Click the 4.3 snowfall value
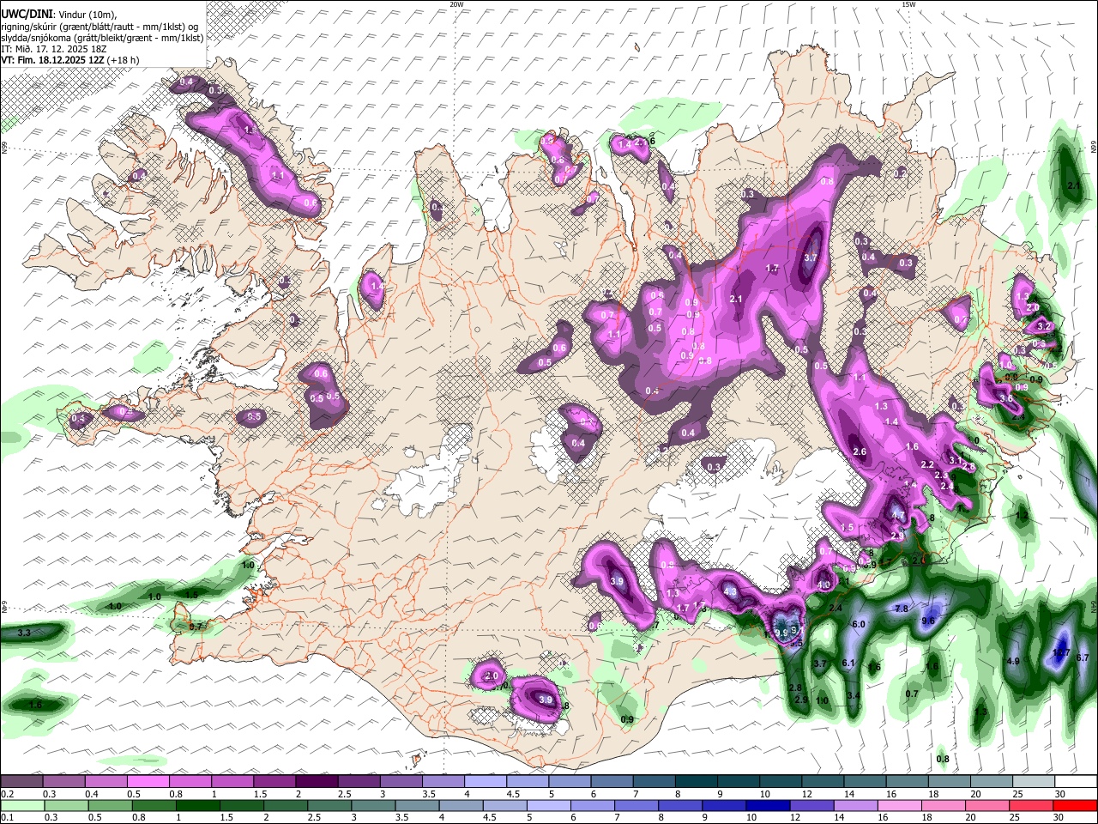The width and height of the screenshot is (1098, 824). coord(731,591)
